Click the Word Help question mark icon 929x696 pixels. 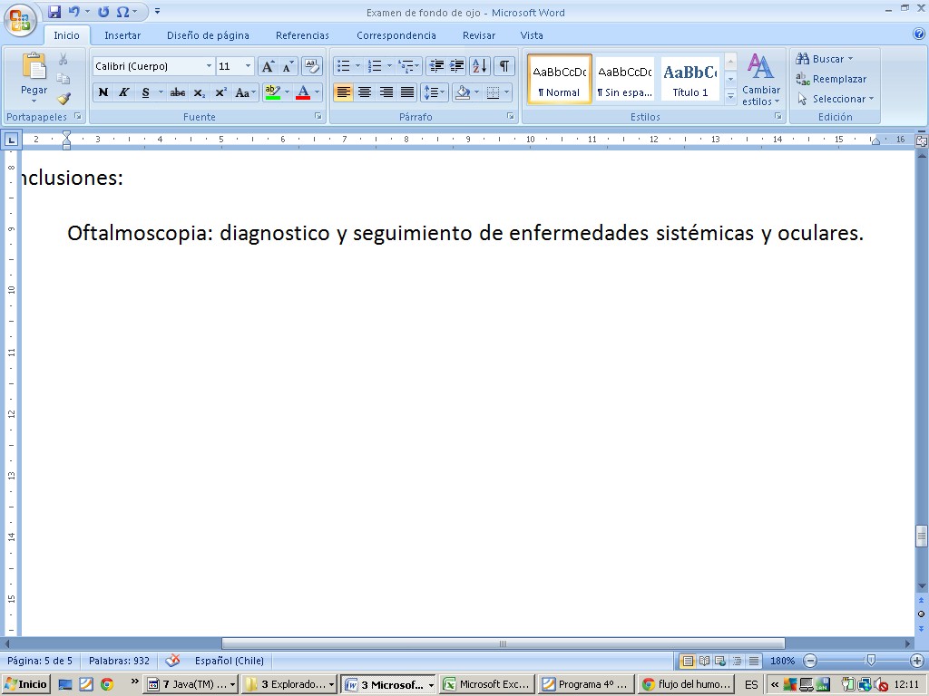[x=918, y=34]
